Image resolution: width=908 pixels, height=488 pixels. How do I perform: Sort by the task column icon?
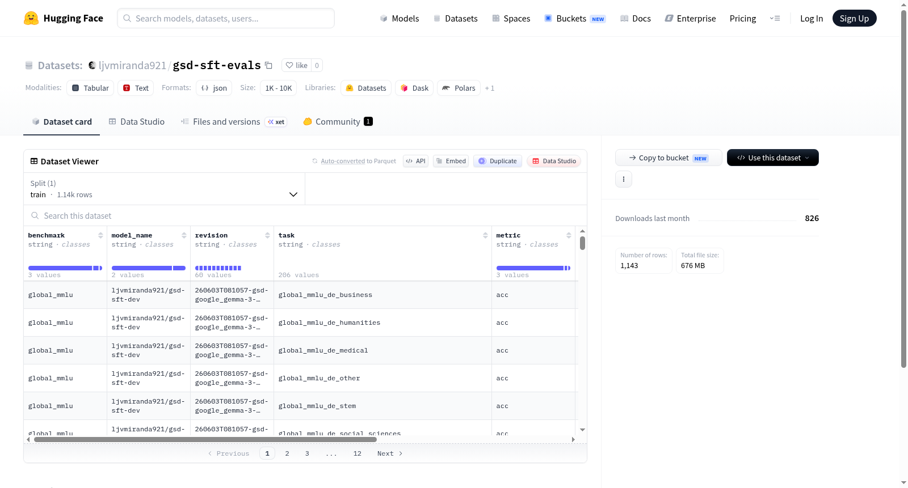click(485, 235)
